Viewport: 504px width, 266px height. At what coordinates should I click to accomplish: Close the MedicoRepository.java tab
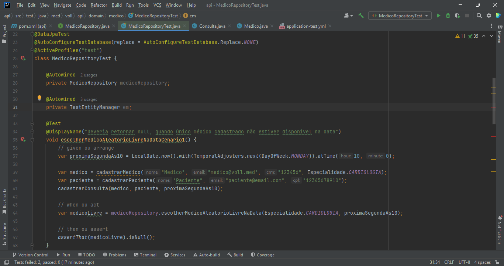tap(114, 26)
